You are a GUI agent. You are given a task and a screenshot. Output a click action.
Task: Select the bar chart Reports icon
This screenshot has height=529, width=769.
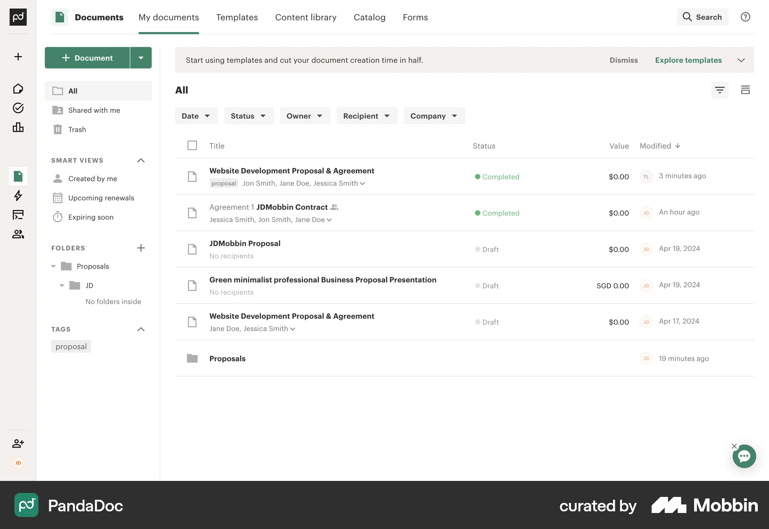pos(18,127)
